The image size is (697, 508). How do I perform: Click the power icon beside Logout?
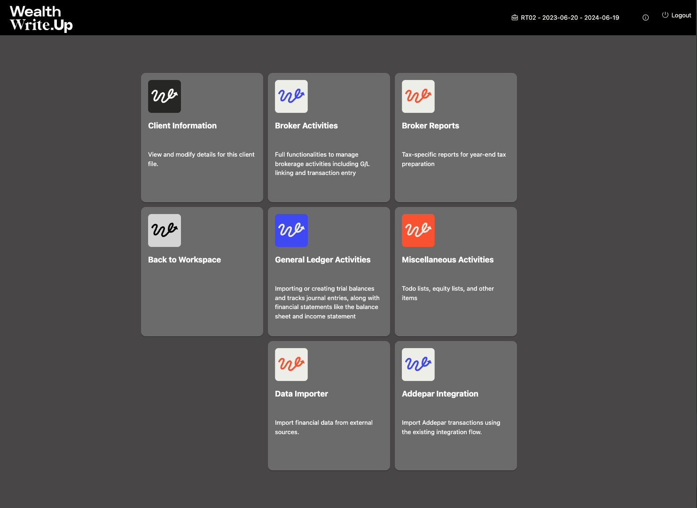point(665,15)
